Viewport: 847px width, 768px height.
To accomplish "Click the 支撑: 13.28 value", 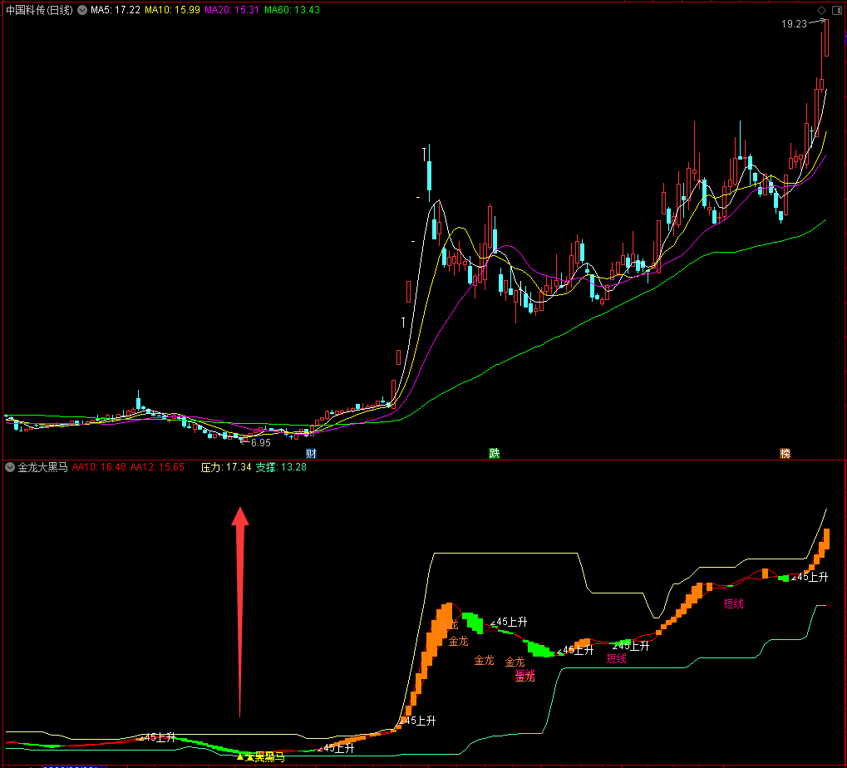I will 281,467.
